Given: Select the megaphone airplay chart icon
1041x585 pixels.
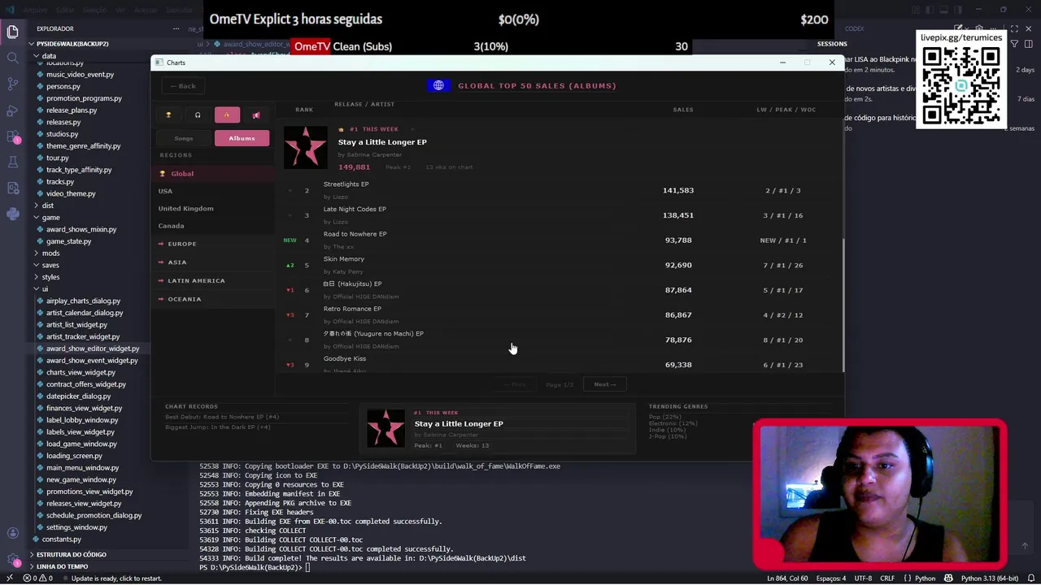Looking at the screenshot, I should point(256,115).
